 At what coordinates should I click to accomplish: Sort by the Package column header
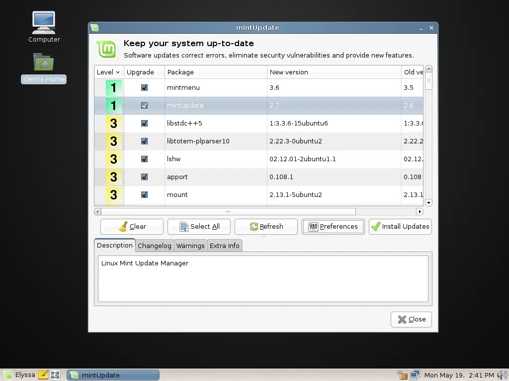point(216,72)
